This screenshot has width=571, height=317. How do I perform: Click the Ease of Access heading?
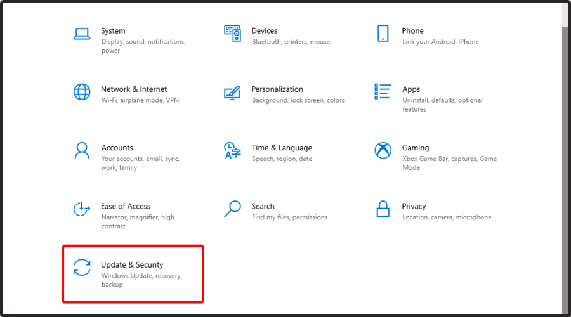tap(125, 206)
